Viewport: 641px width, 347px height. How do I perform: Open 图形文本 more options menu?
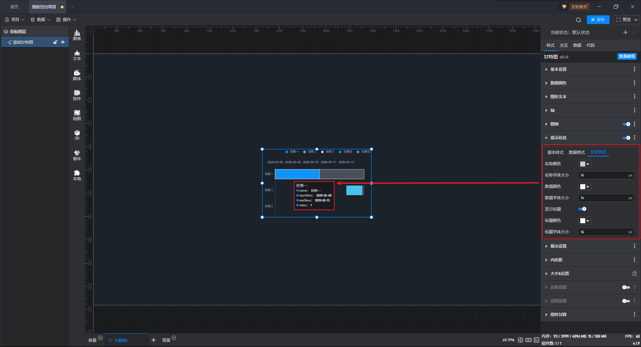coord(634,96)
